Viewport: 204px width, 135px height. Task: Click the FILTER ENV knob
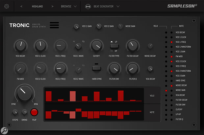coord(114,68)
